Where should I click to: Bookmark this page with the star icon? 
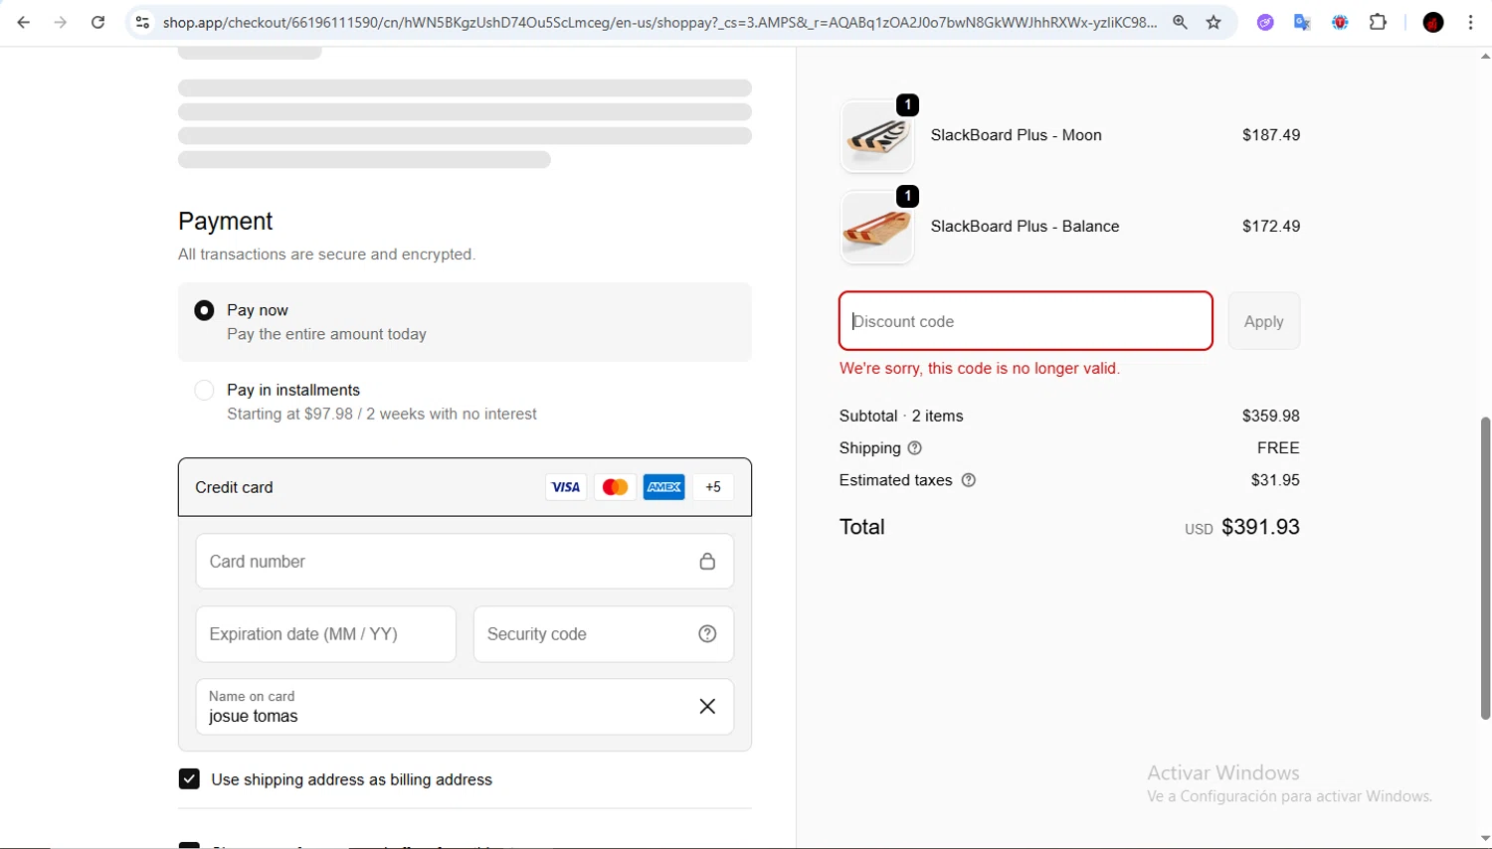1213,22
